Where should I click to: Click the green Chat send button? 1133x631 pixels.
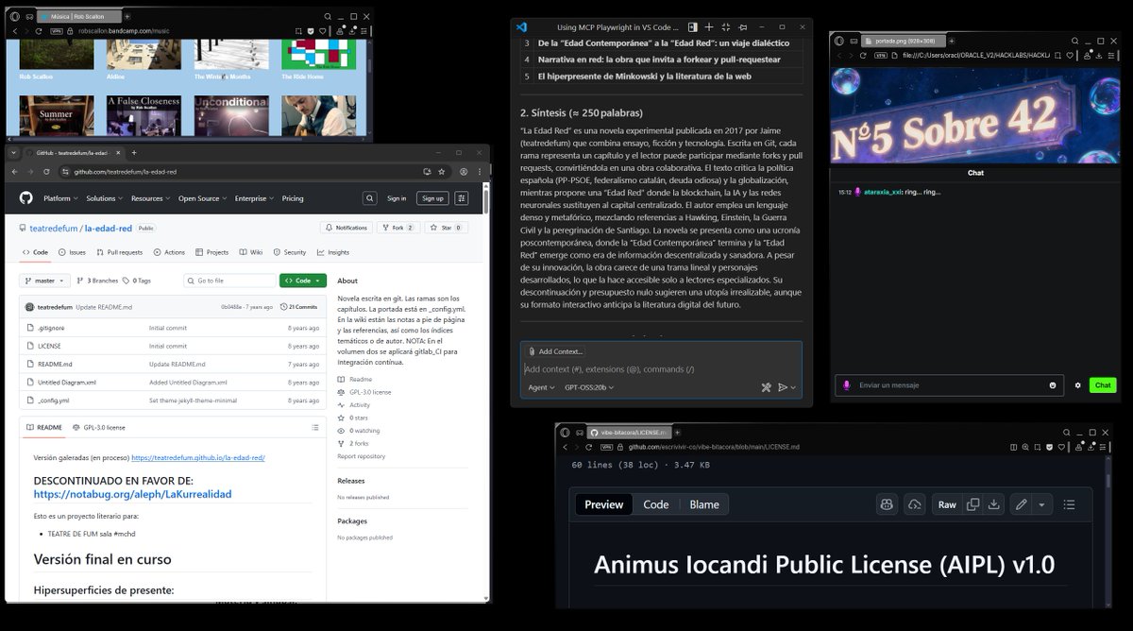pos(1102,385)
